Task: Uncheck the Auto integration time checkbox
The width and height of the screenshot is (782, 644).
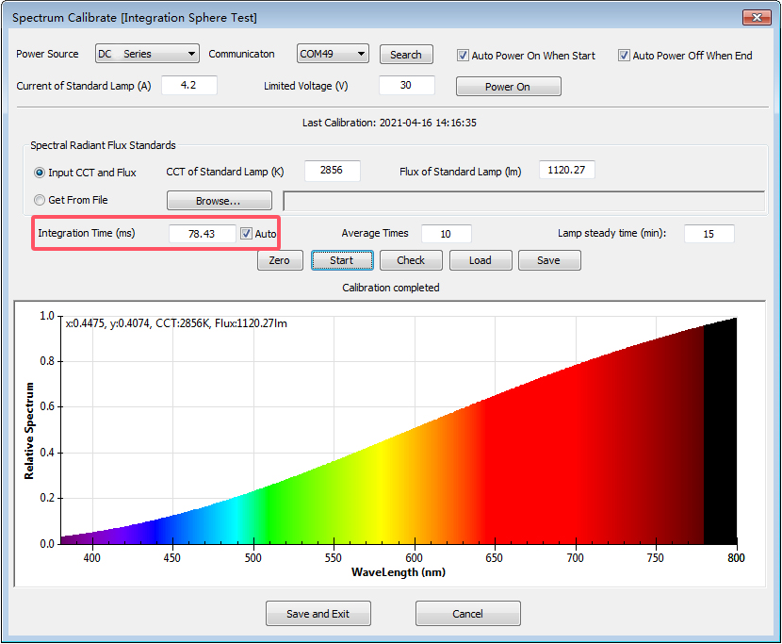Action: pos(247,234)
